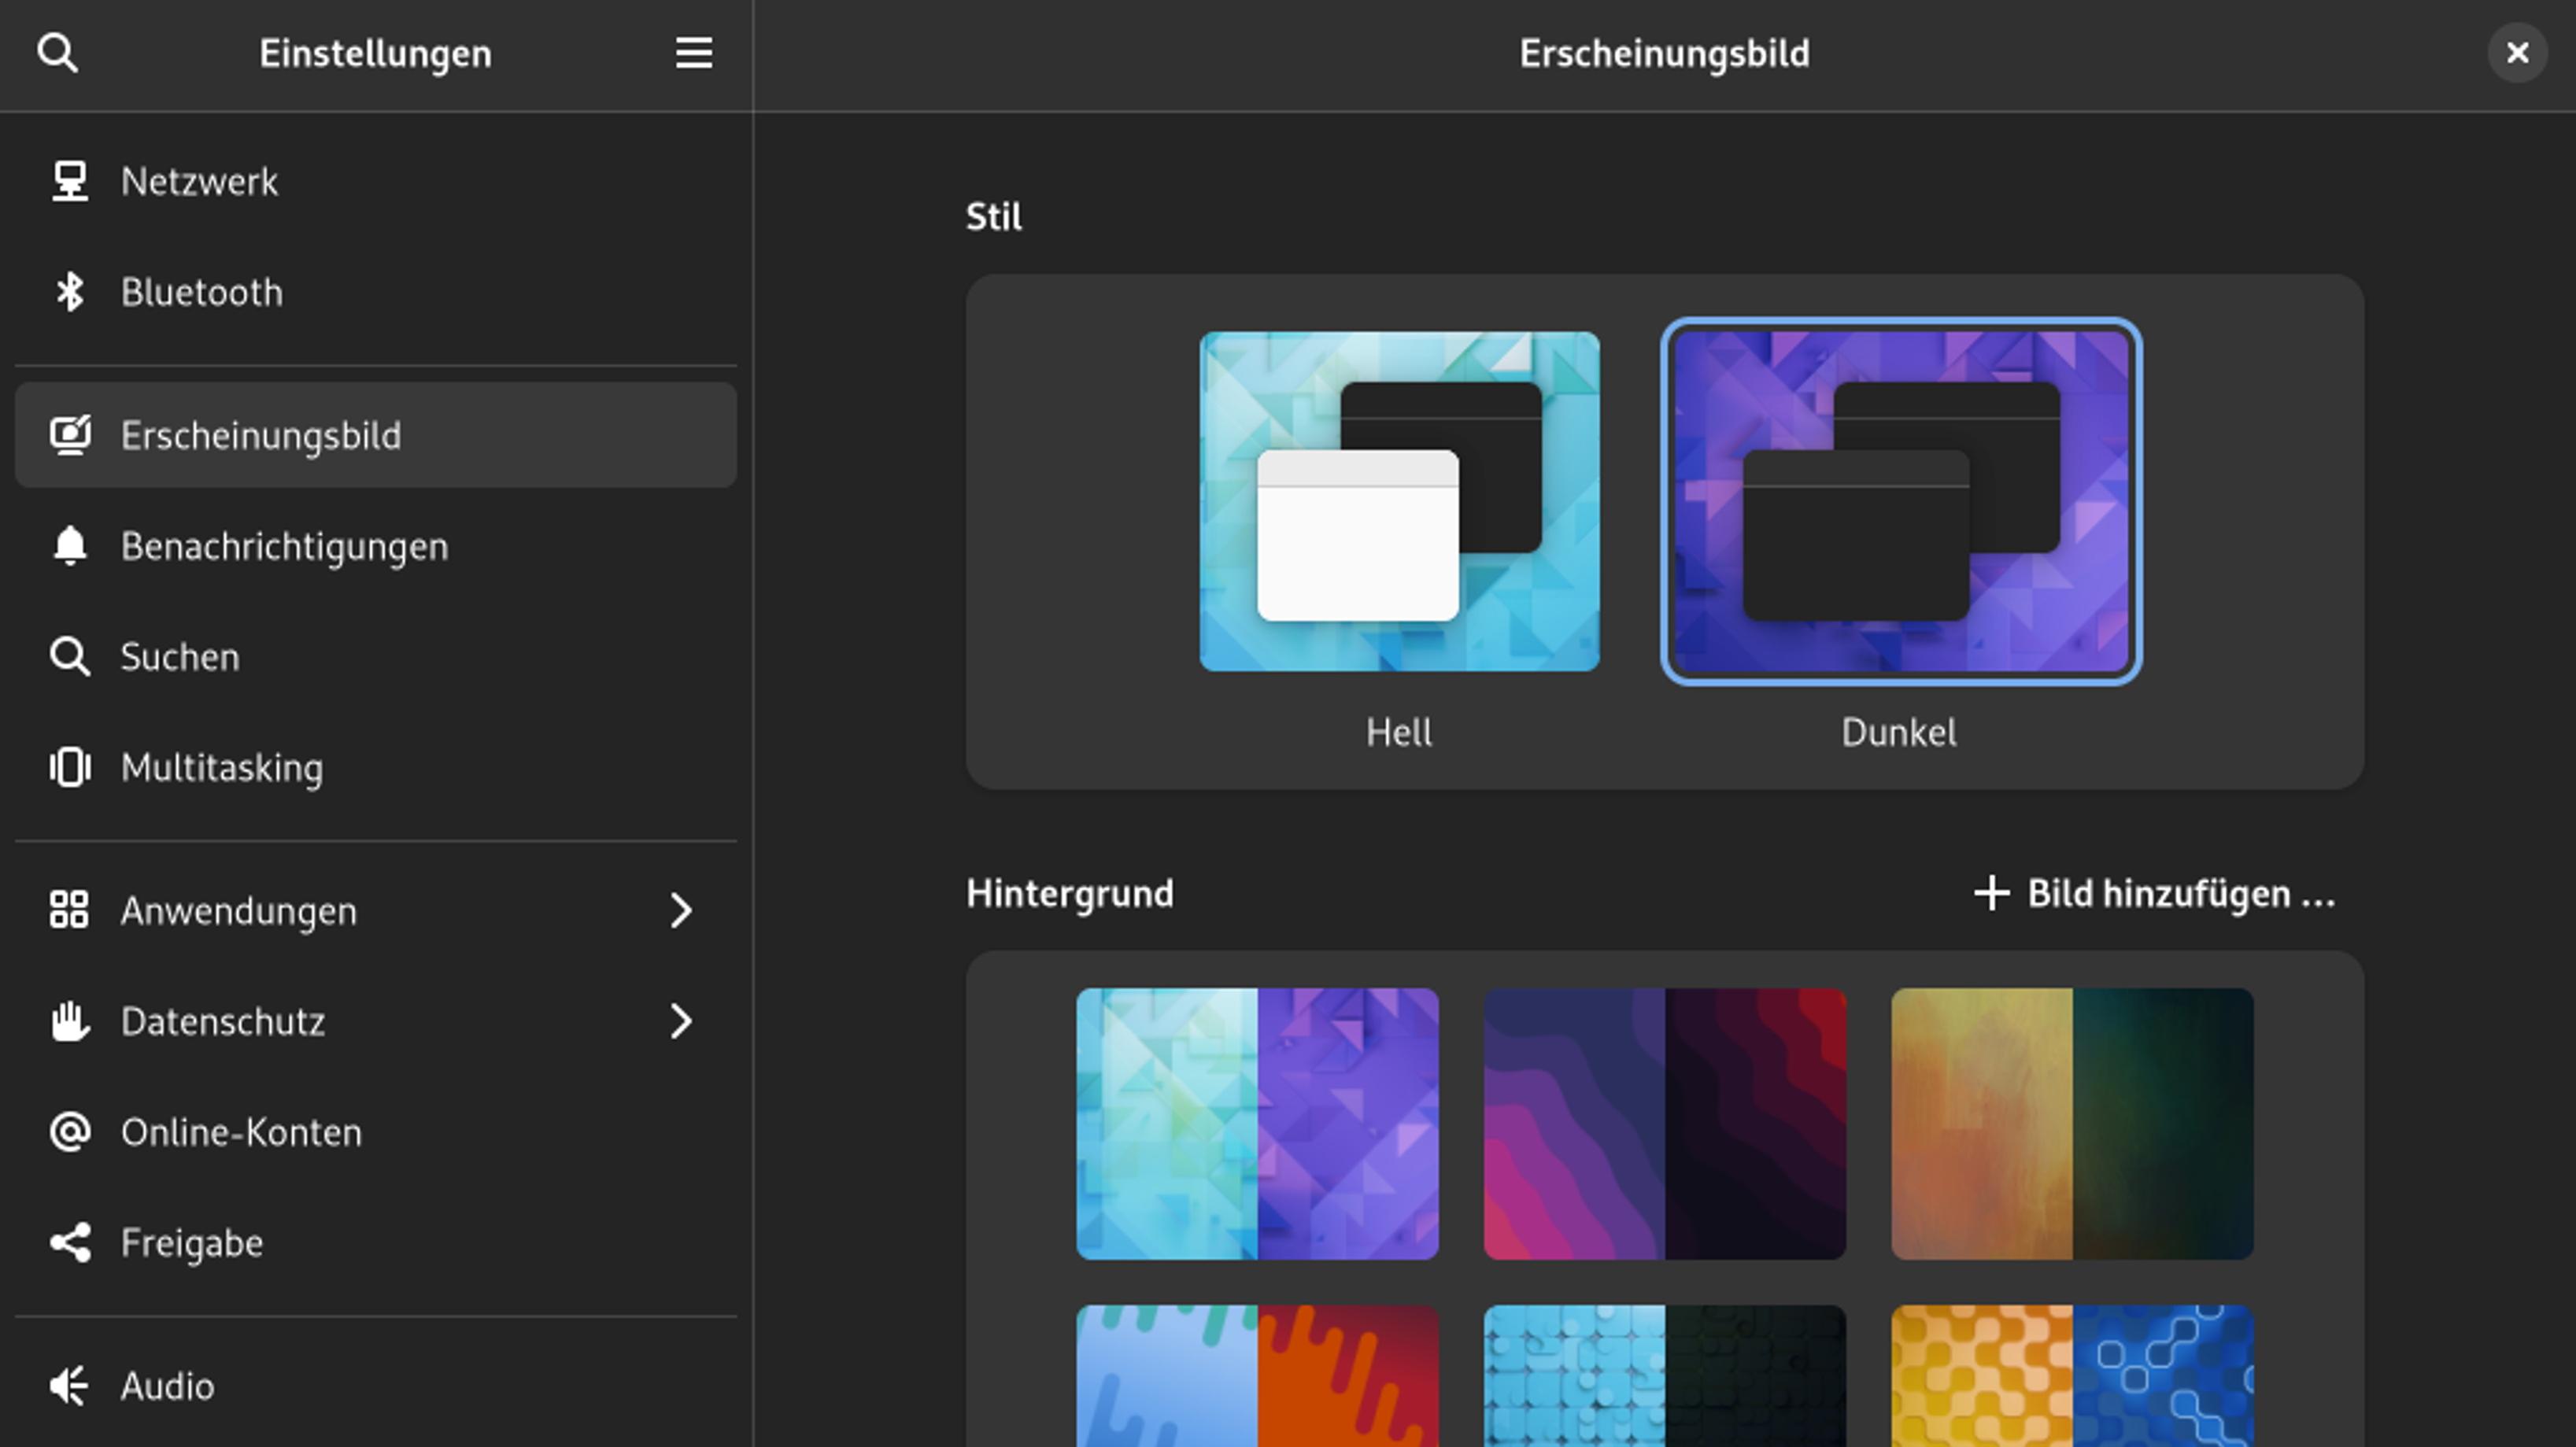Image resolution: width=2576 pixels, height=1447 pixels.
Task: Open the hamburger main menu
Action: (x=694, y=53)
